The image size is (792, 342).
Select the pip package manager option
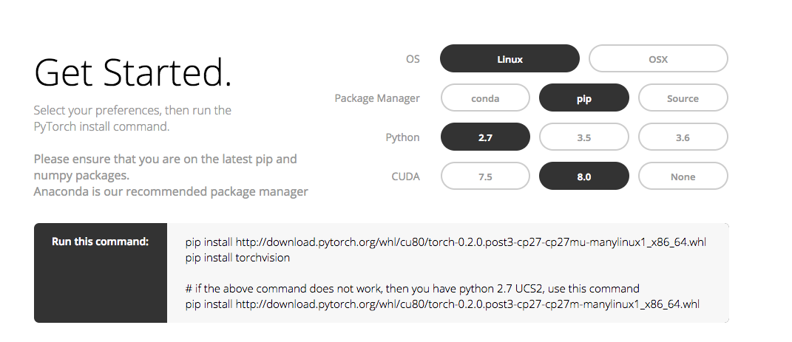pos(584,98)
